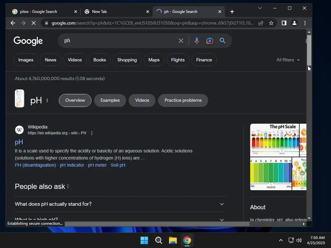Open Flights results filter
The width and height of the screenshot is (331, 248).
click(x=178, y=60)
